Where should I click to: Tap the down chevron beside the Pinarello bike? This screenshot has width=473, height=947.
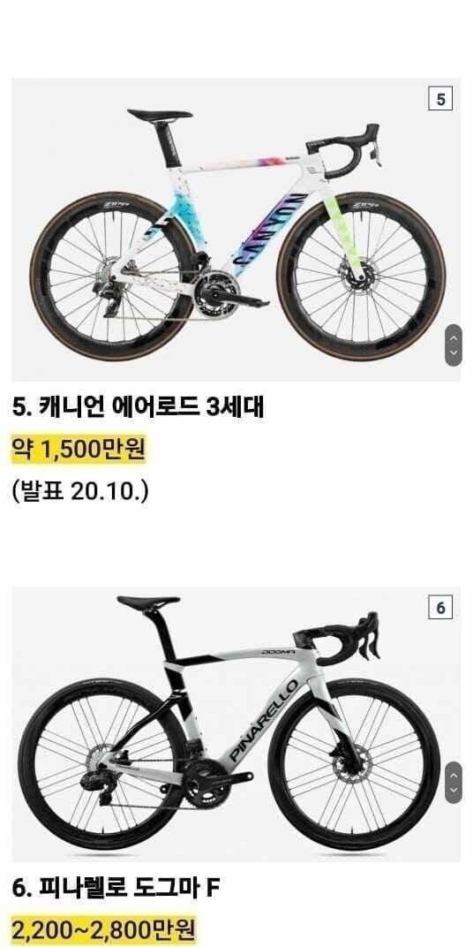pos(453,790)
